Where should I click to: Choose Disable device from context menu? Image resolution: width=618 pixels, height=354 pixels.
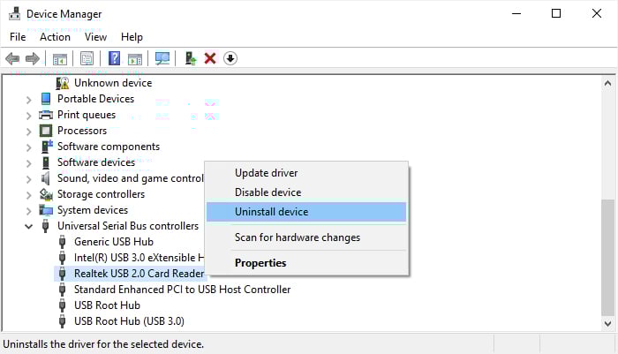306,192
